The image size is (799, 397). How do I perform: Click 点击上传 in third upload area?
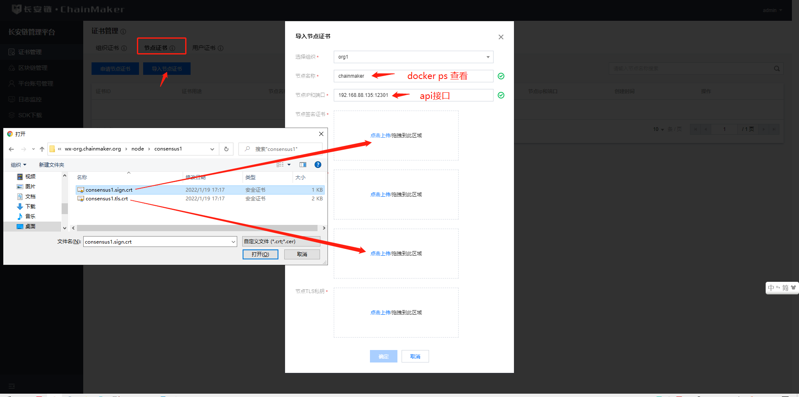point(380,254)
